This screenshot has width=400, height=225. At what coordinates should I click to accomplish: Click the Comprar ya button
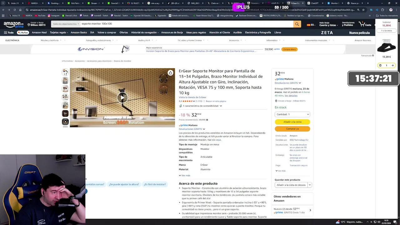point(292,129)
